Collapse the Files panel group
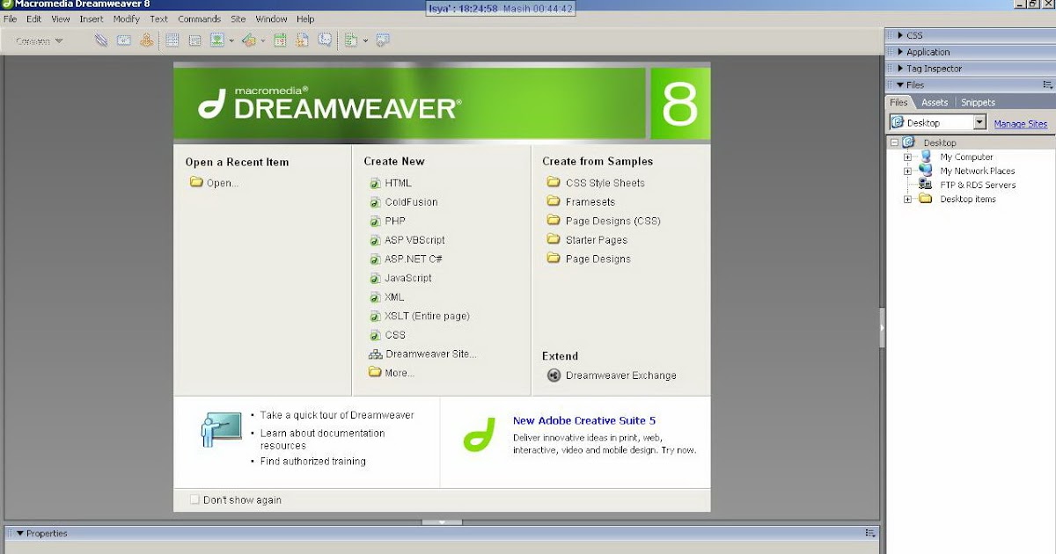The width and height of the screenshot is (1056, 554). click(900, 85)
